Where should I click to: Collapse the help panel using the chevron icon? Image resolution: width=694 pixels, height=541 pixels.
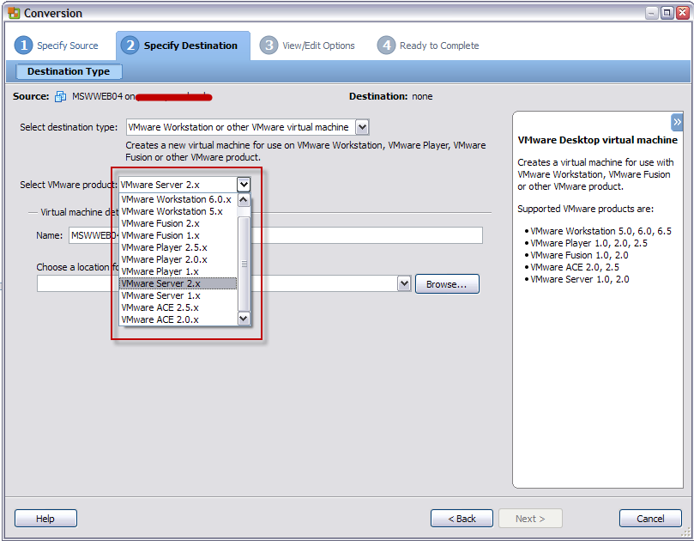coord(677,122)
